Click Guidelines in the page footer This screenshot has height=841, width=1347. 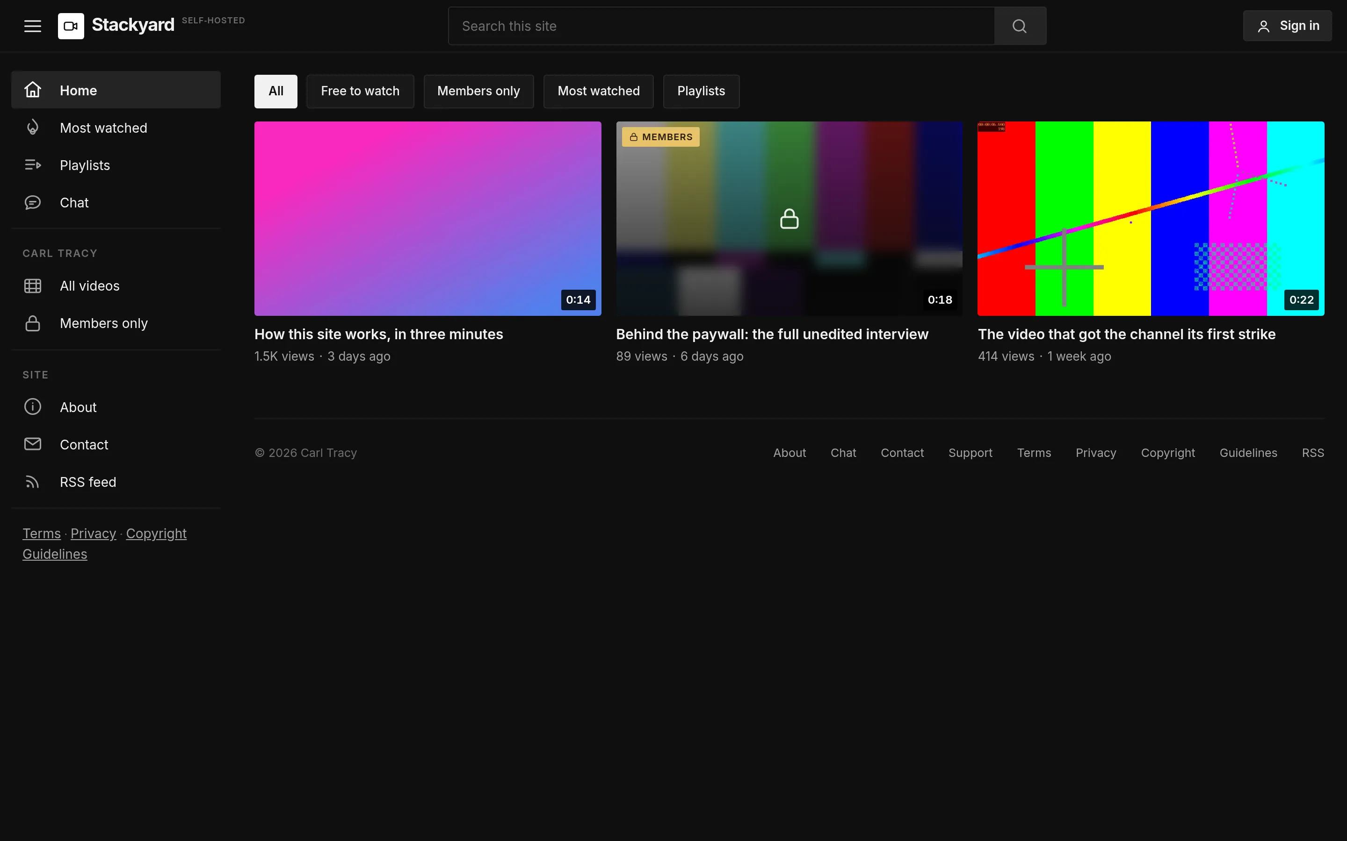(x=1248, y=453)
